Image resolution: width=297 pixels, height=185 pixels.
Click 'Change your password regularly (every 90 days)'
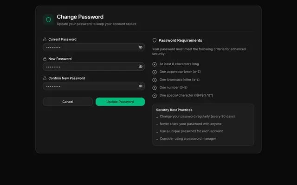(x=197, y=117)
